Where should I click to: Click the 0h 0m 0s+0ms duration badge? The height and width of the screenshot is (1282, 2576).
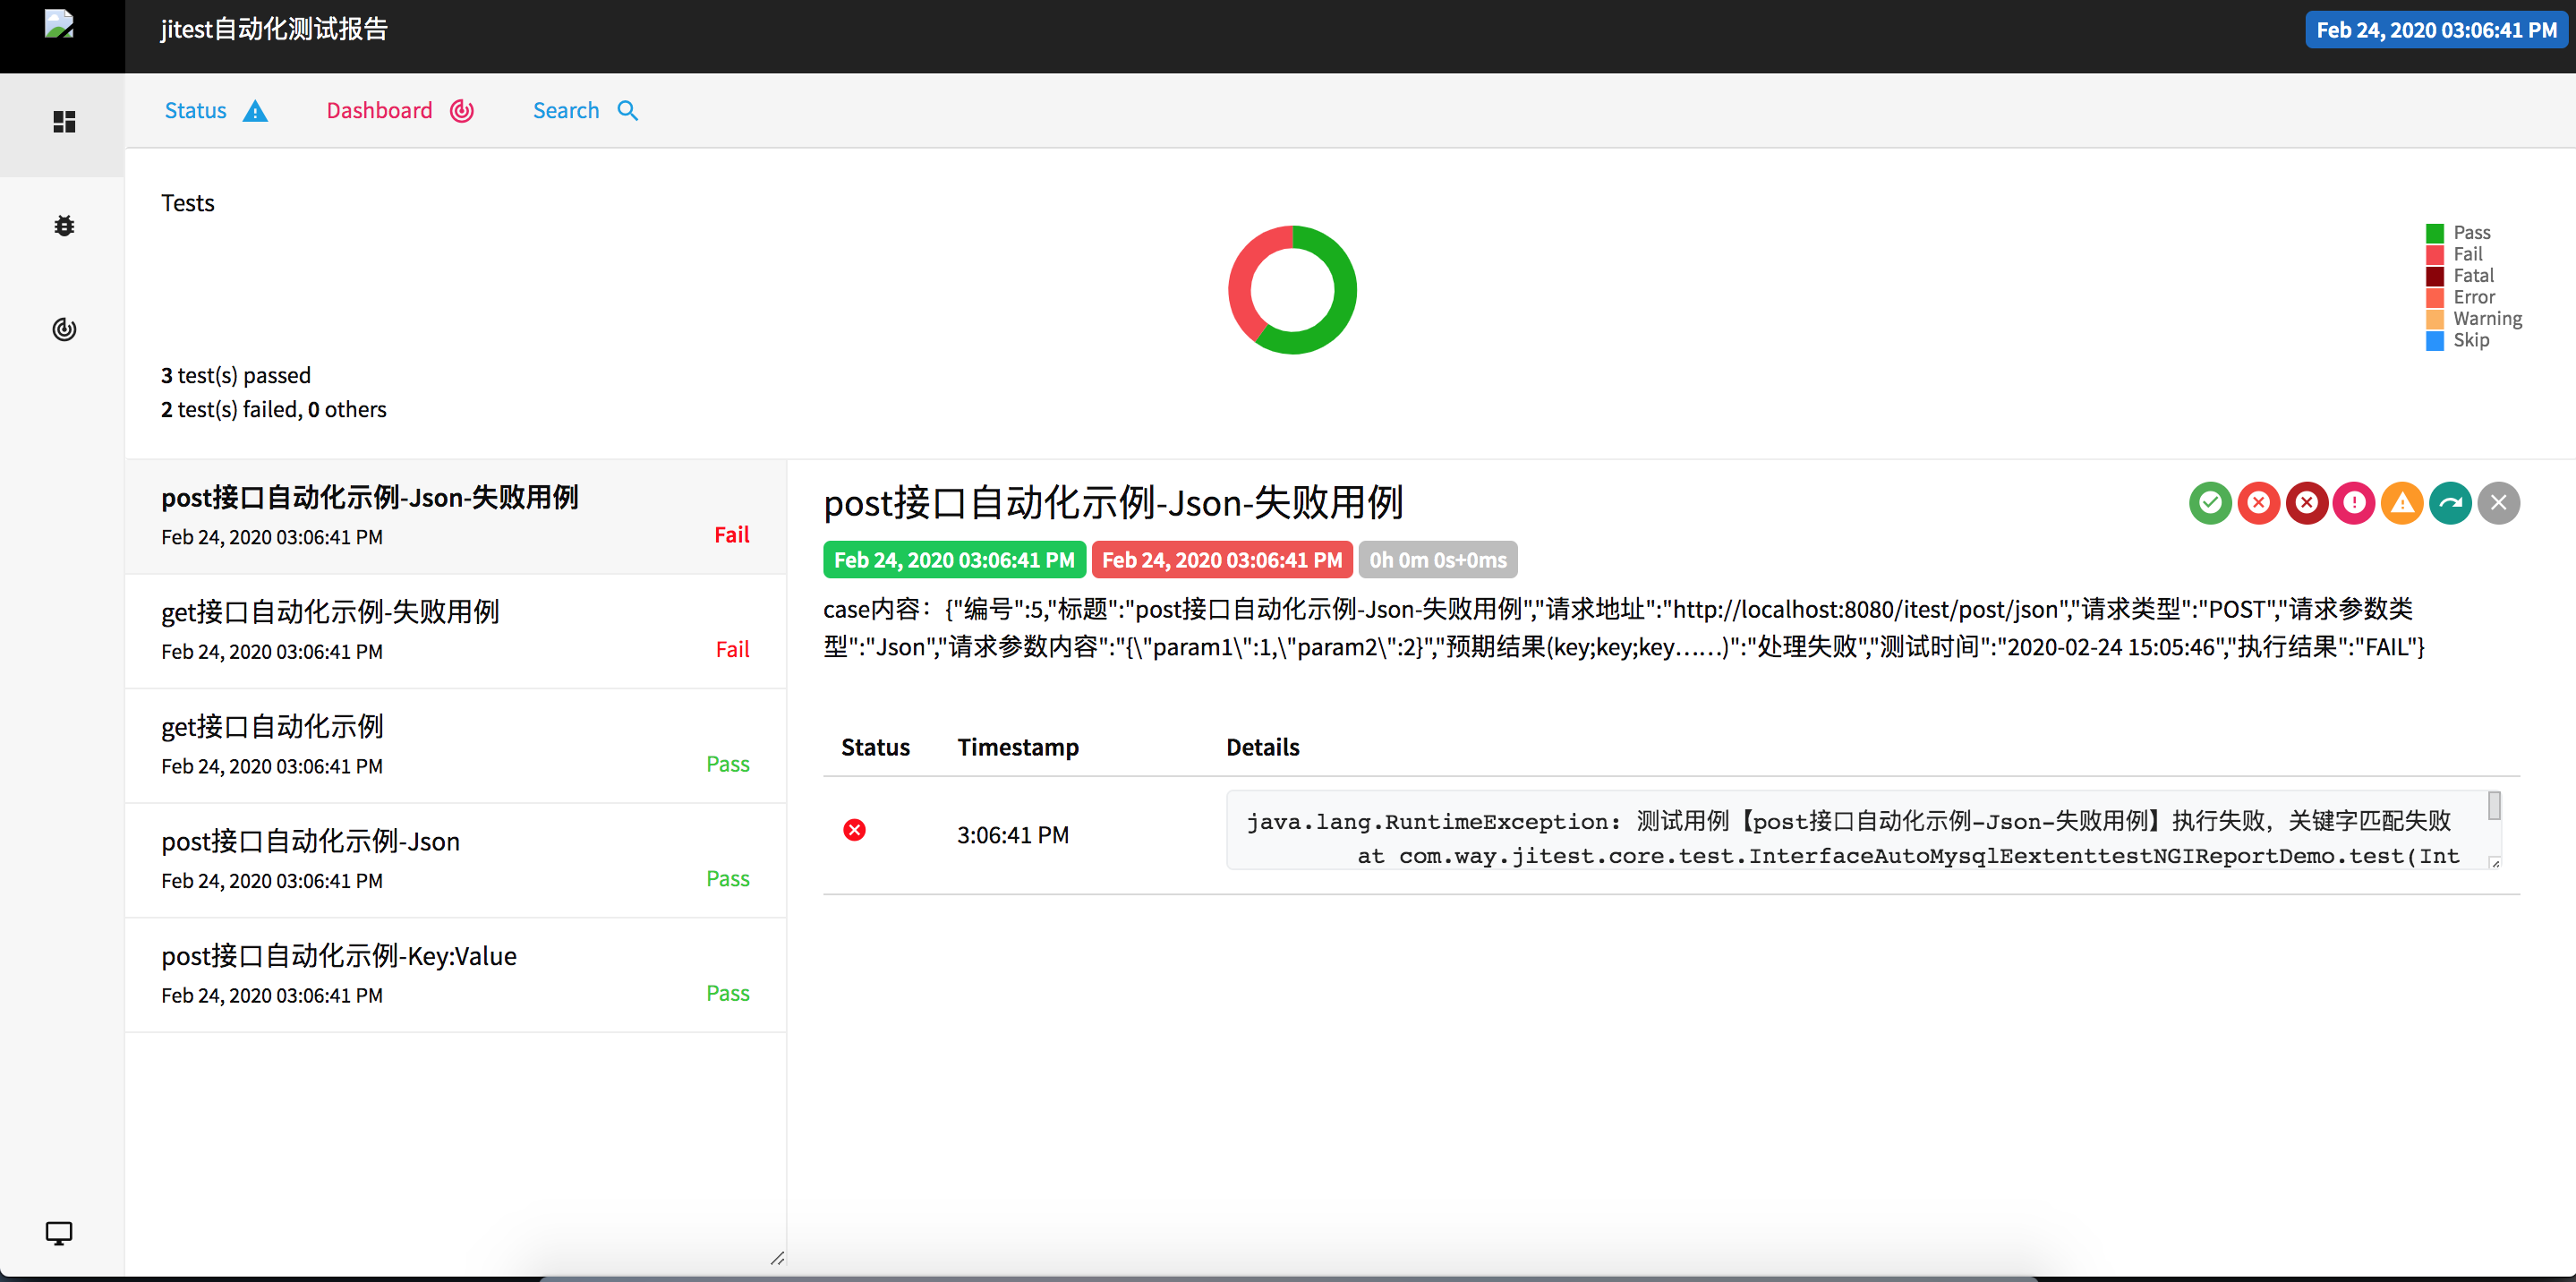(1438, 559)
